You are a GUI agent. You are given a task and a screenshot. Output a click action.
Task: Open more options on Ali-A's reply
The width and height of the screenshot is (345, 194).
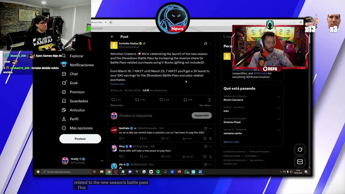pos(211,164)
